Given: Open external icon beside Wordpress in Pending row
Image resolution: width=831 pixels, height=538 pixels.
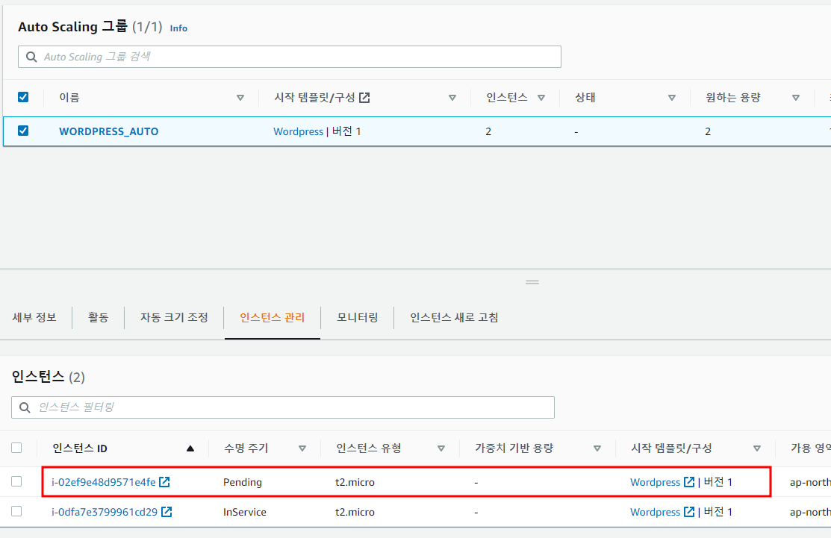Looking at the screenshot, I should [x=689, y=482].
